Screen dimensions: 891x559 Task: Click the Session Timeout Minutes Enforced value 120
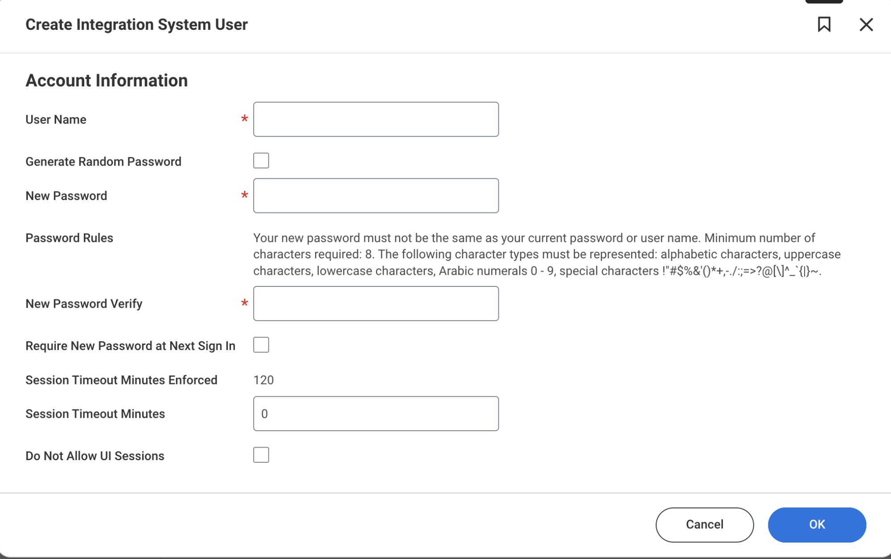coord(263,380)
